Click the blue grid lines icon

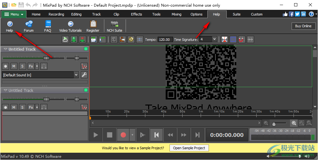point(233,39)
